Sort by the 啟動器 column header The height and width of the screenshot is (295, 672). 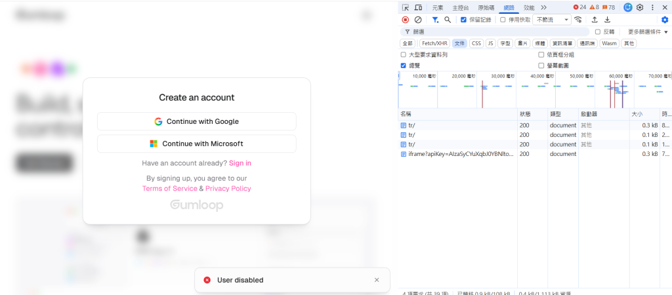pyautogui.click(x=604, y=114)
